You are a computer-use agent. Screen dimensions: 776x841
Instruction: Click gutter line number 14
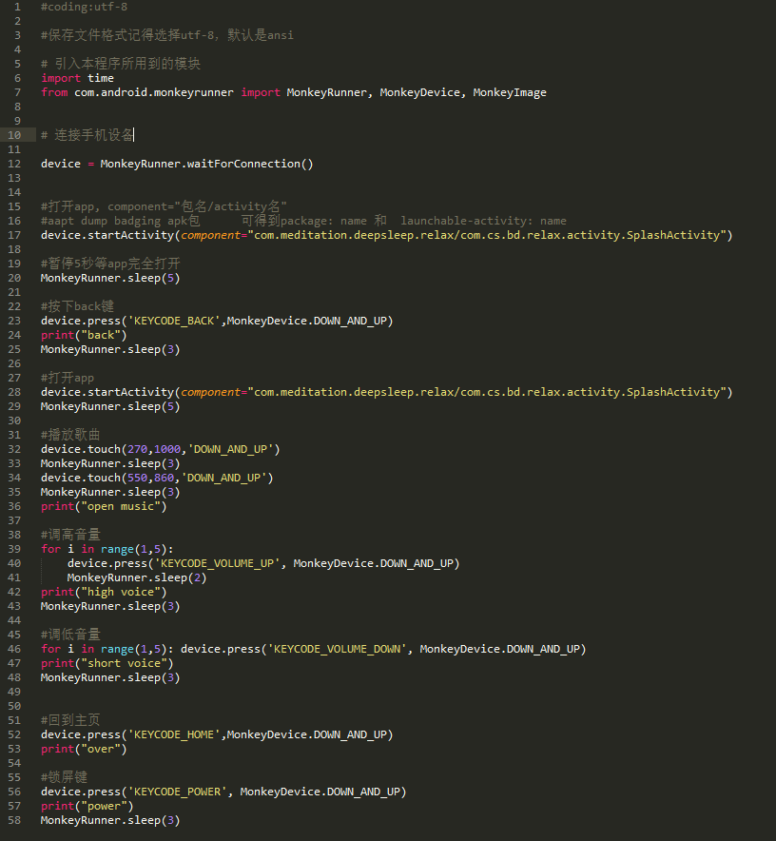14,192
